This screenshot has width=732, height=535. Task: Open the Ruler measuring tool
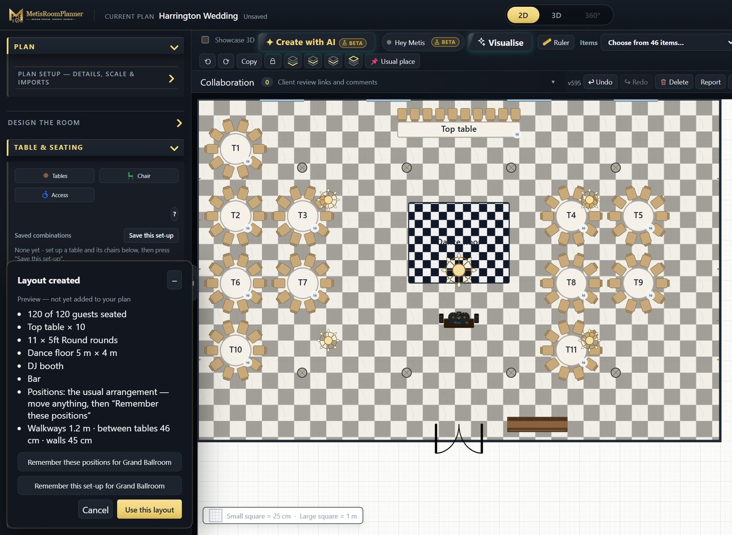pyautogui.click(x=556, y=42)
